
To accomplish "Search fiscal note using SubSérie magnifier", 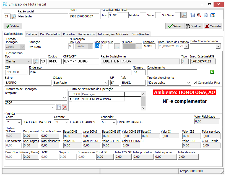I will (184, 15).
